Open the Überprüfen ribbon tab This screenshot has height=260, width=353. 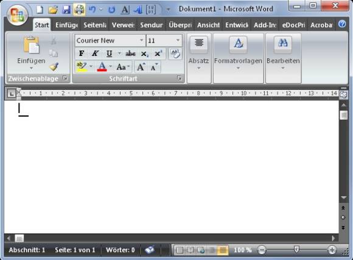click(180, 25)
